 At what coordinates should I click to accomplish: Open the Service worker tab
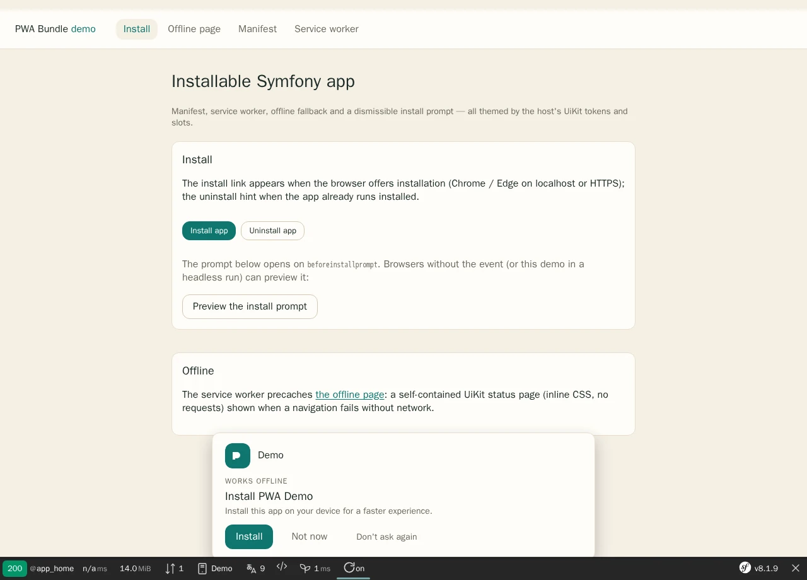327,29
